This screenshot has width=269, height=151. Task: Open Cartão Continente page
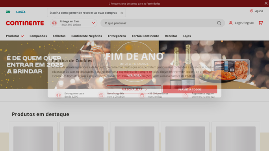[x=145, y=36]
